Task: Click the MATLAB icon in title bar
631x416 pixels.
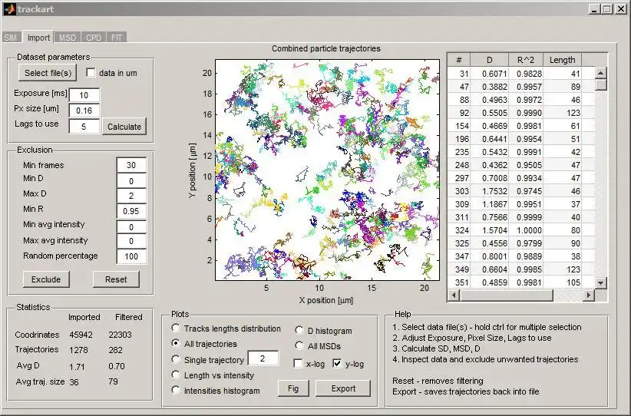Action: tap(9, 8)
